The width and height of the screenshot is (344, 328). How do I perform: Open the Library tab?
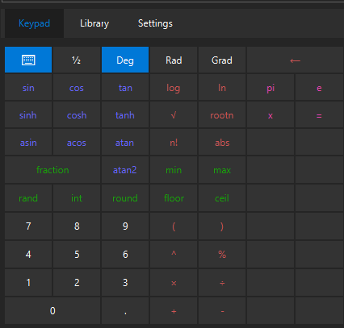pyautogui.click(x=94, y=23)
